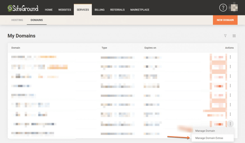Go to the HOME menu

pos(49,10)
